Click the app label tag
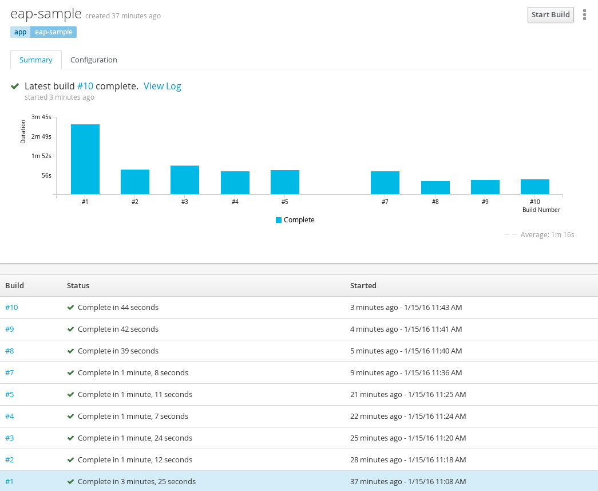The width and height of the screenshot is (598, 491). 20,32
